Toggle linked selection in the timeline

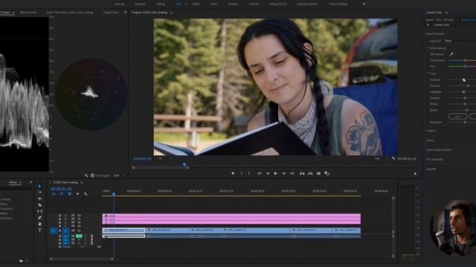coord(69,194)
